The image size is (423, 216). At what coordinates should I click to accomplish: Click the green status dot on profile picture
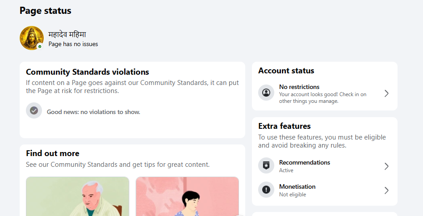[x=40, y=47]
